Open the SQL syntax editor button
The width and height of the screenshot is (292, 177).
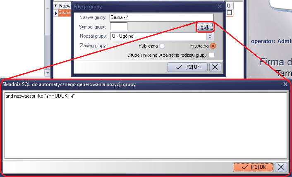pyautogui.click(x=205, y=27)
